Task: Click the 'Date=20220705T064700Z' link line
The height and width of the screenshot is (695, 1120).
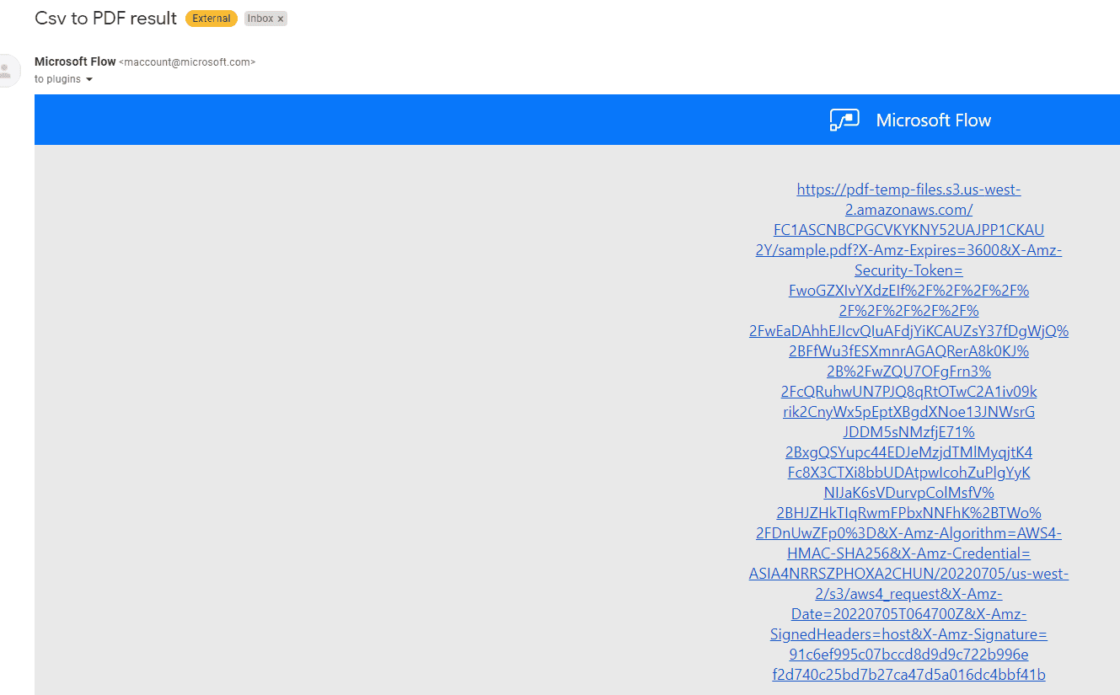Action: tap(908, 613)
